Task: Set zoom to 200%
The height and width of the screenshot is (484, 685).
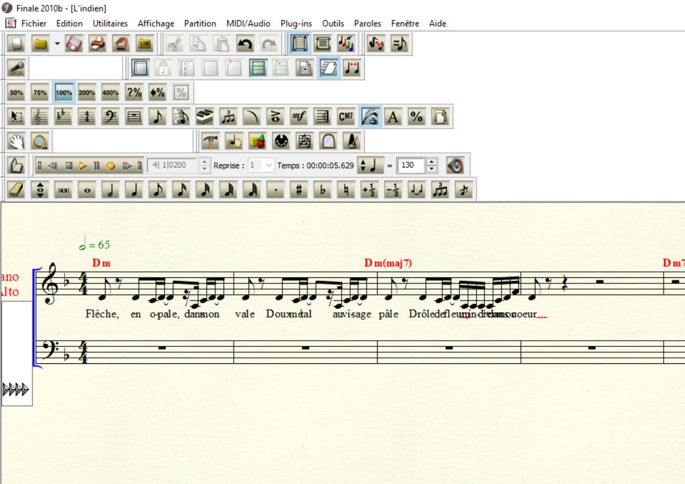Action: point(86,93)
